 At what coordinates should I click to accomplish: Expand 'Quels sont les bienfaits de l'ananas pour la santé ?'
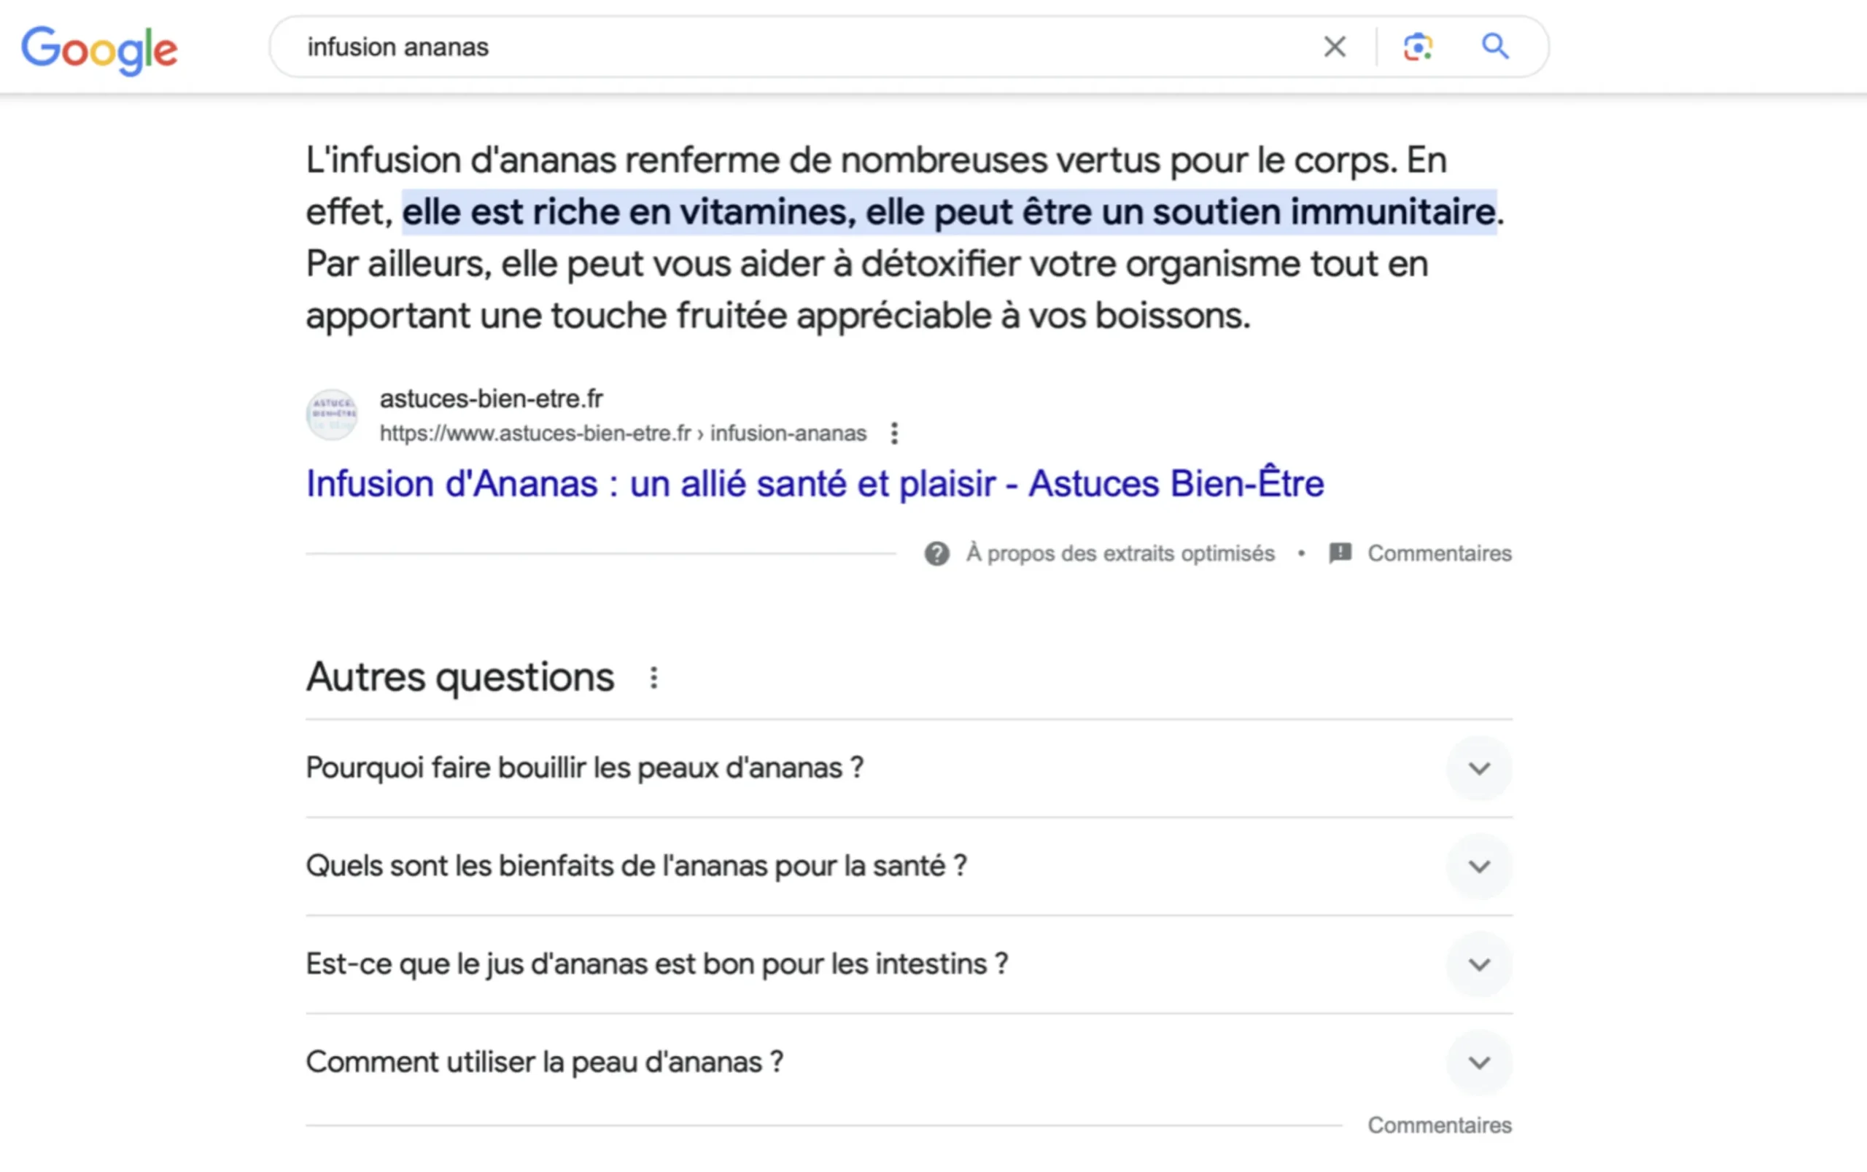click(x=1478, y=867)
